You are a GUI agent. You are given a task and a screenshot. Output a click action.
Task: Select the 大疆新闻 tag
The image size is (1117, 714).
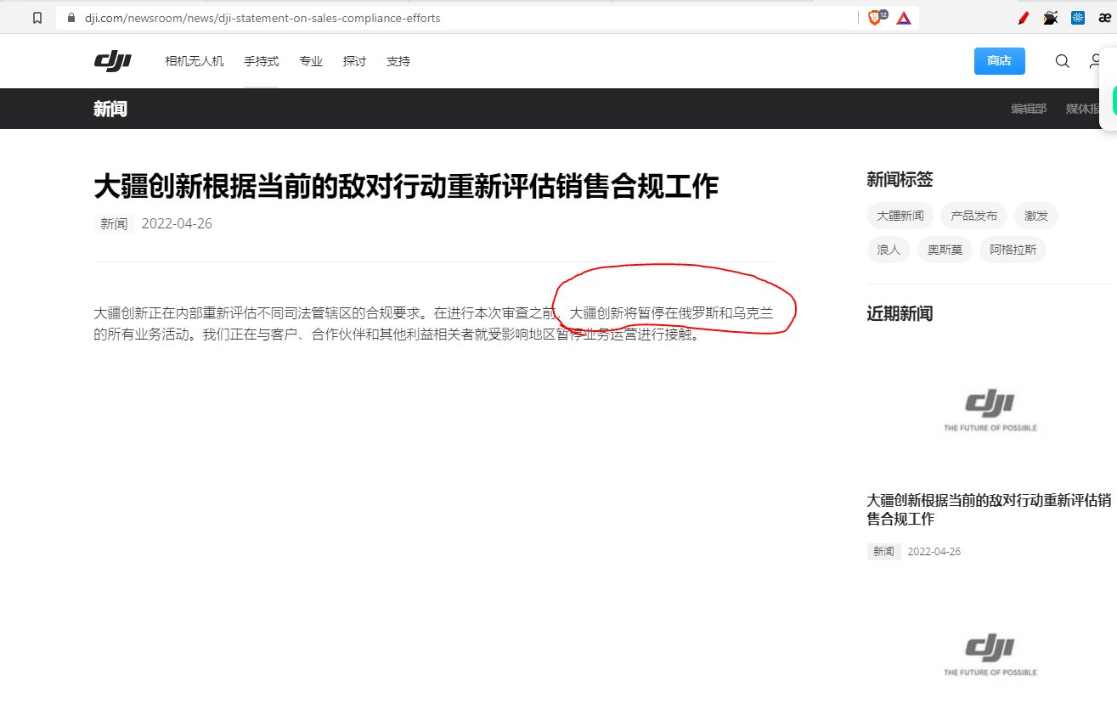pyautogui.click(x=900, y=216)
